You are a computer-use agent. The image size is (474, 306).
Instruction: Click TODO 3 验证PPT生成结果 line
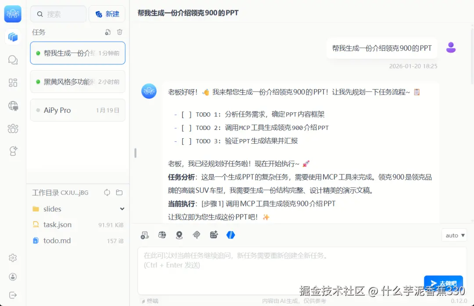[x=236, y=141]
